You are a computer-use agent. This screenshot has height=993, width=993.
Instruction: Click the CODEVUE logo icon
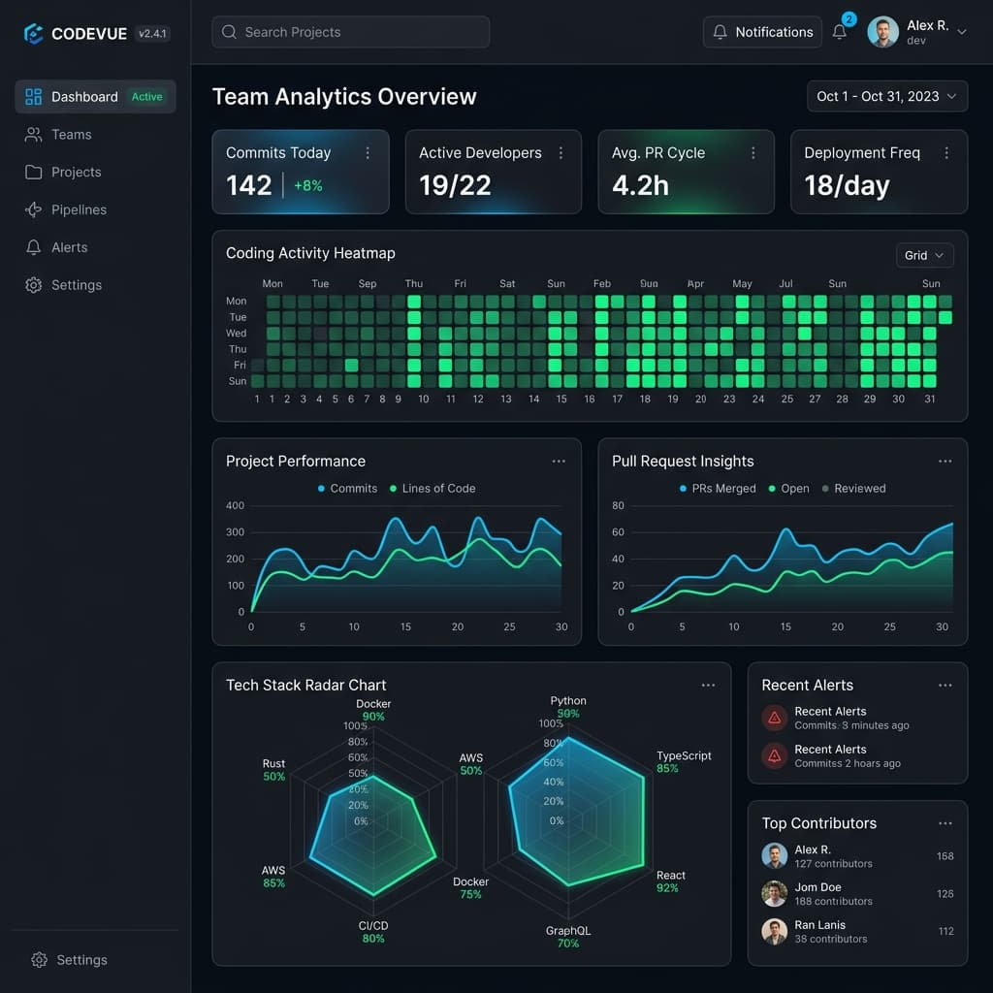point(34,34)
